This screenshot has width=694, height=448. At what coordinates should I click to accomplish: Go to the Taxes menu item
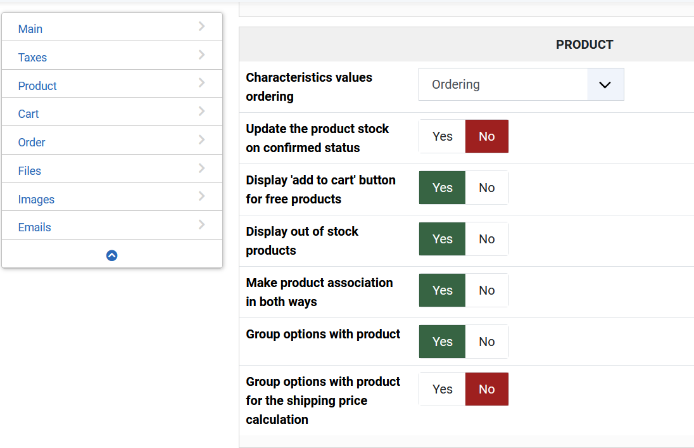tap(32, 58)
